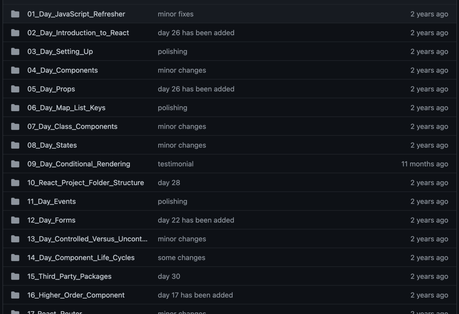The image size is (459, 314).
Task: Open the 13_Day_Controlled_Versus_Uncont… folder
Action: pos(87,239)
